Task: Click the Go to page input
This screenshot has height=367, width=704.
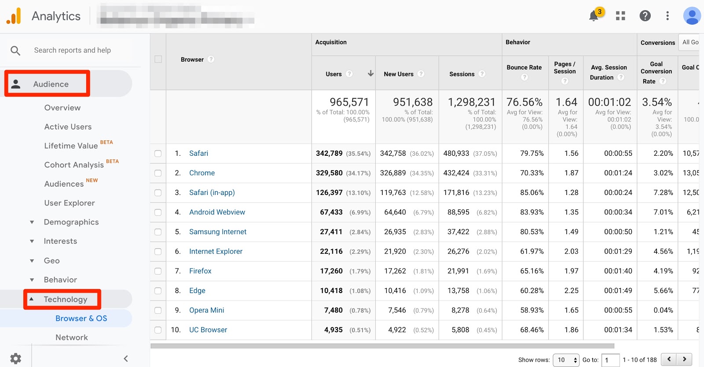Action: (610, 360)
